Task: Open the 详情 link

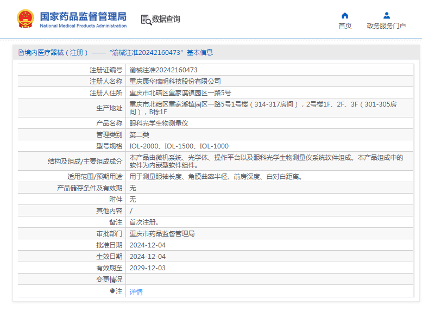Action: coord(136,292)
